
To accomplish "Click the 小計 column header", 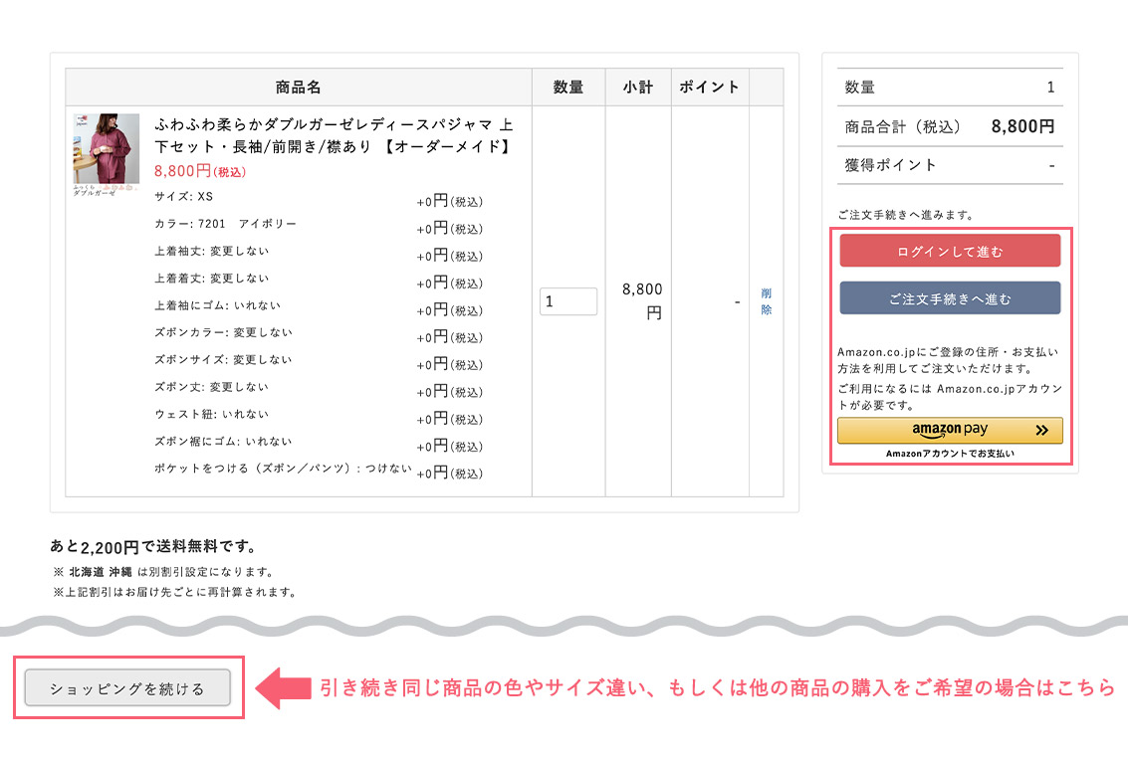I will [638, 88].
